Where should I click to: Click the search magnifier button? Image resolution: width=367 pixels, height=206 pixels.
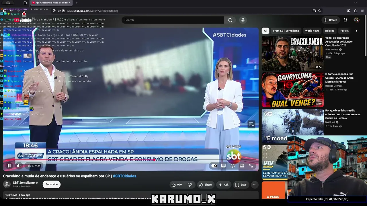230,20
